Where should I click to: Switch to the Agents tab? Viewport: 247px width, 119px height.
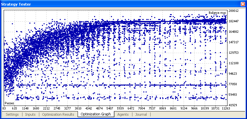tap(123, 114)
